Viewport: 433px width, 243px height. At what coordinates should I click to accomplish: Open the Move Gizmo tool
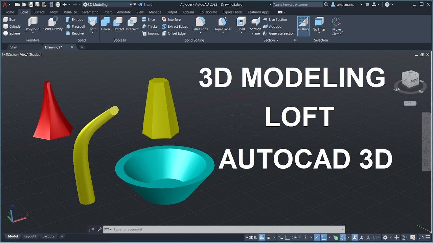pos(337,26)
